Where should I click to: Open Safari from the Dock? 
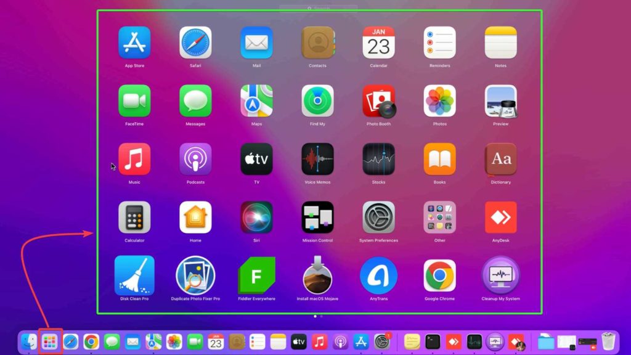tap(70, 342)
